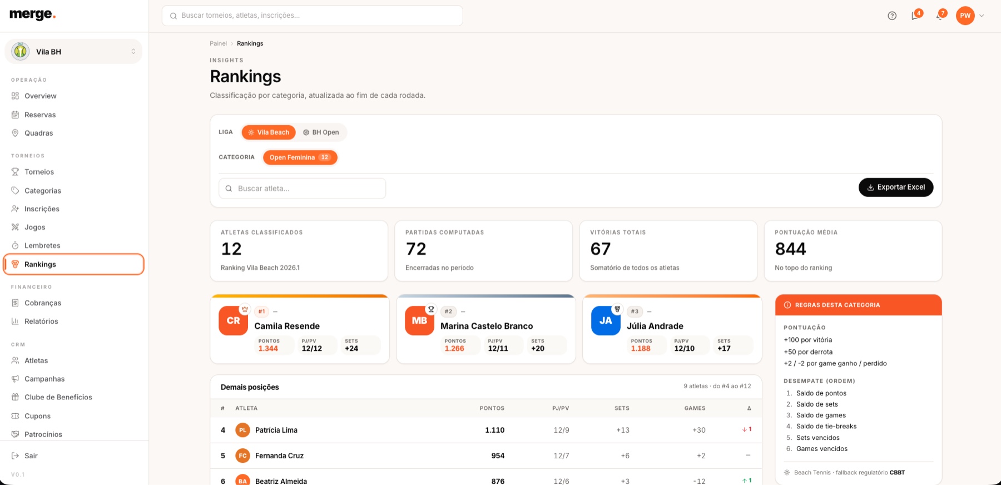Viewport: 1001px width, 485px height.
Task: Select the Open Feminina category pill
Action: point(300,157)
